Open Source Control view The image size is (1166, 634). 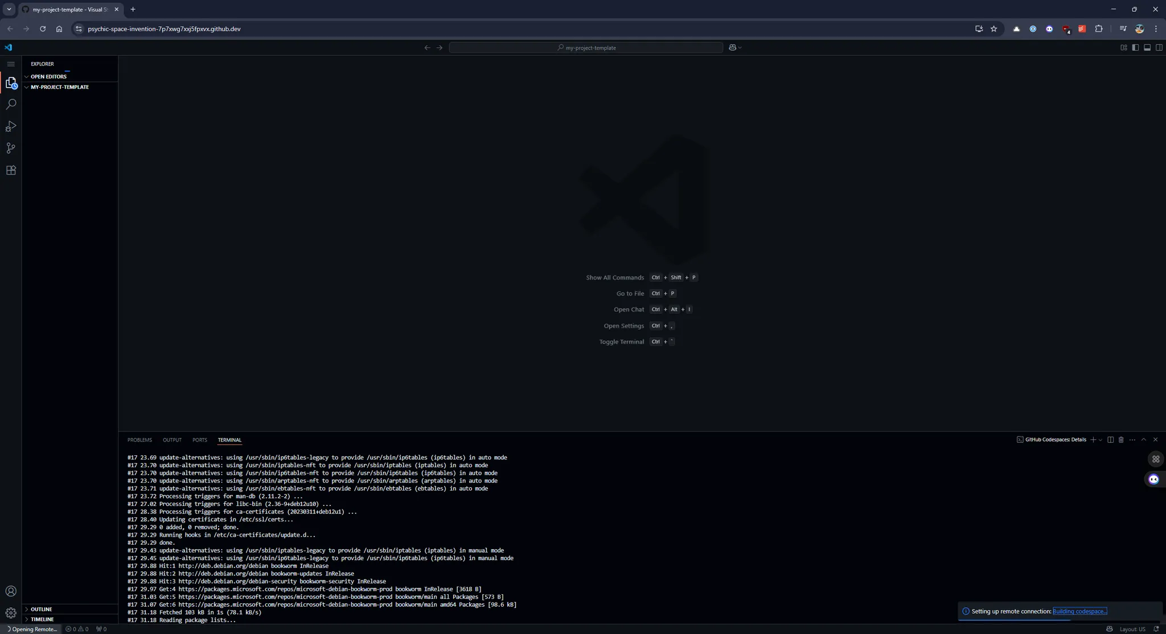[11, 148]
